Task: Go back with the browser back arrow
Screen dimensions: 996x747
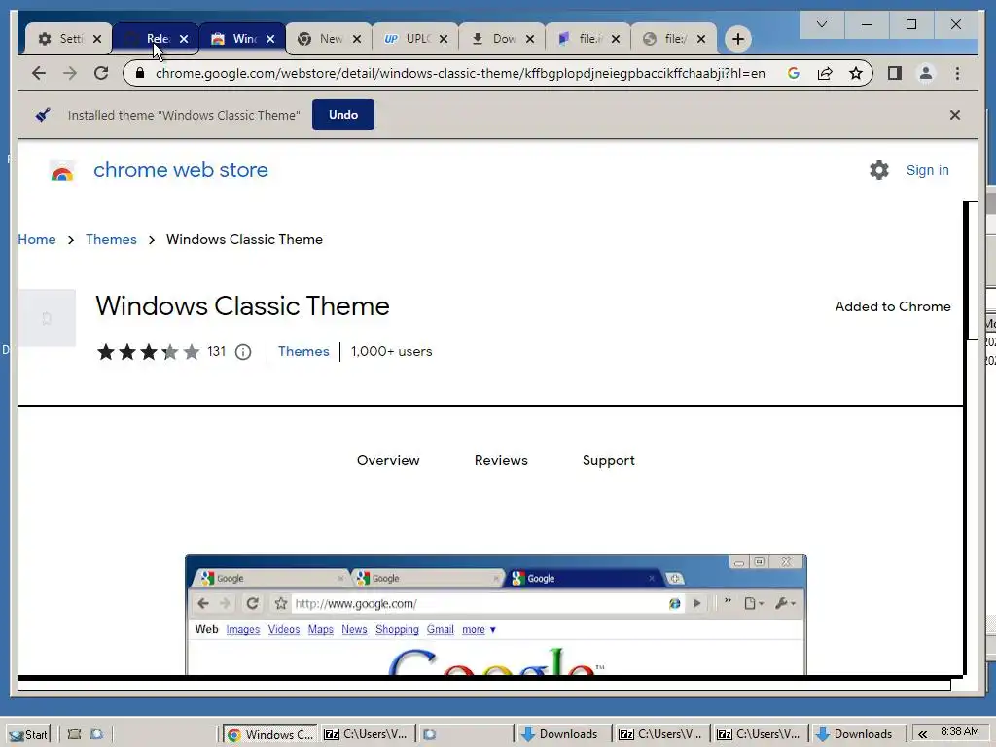Action: [x=39, y=73]
